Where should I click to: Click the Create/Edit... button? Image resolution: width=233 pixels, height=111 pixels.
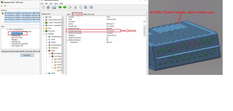[27, 55]
